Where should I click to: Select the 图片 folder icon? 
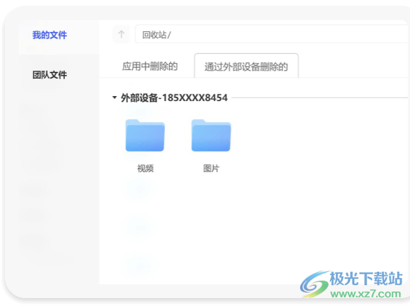coord(211,135)
